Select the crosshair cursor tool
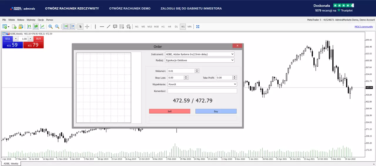 point(87,26)
